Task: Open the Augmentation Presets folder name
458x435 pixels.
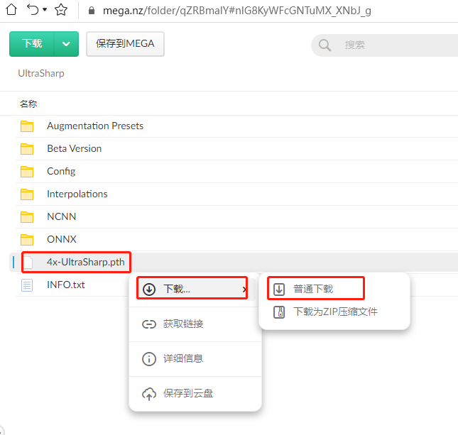Action: [x=95, y=126]
